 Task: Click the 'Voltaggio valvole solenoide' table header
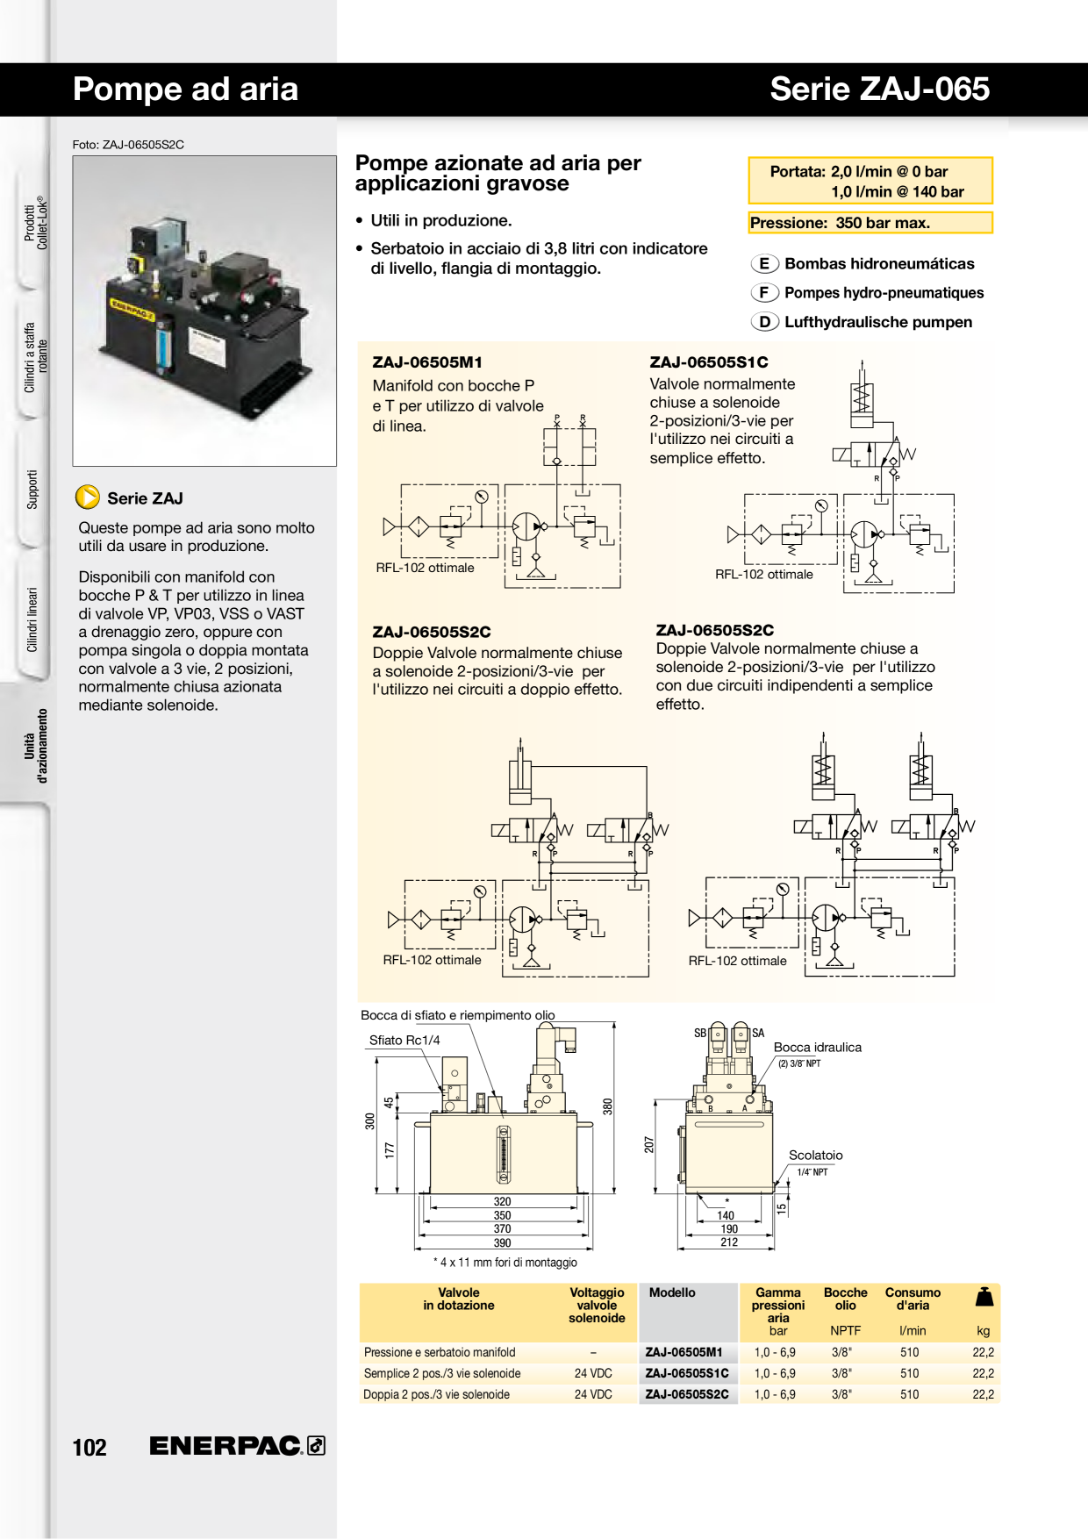pyautogui.click(x=597, y=1305)
